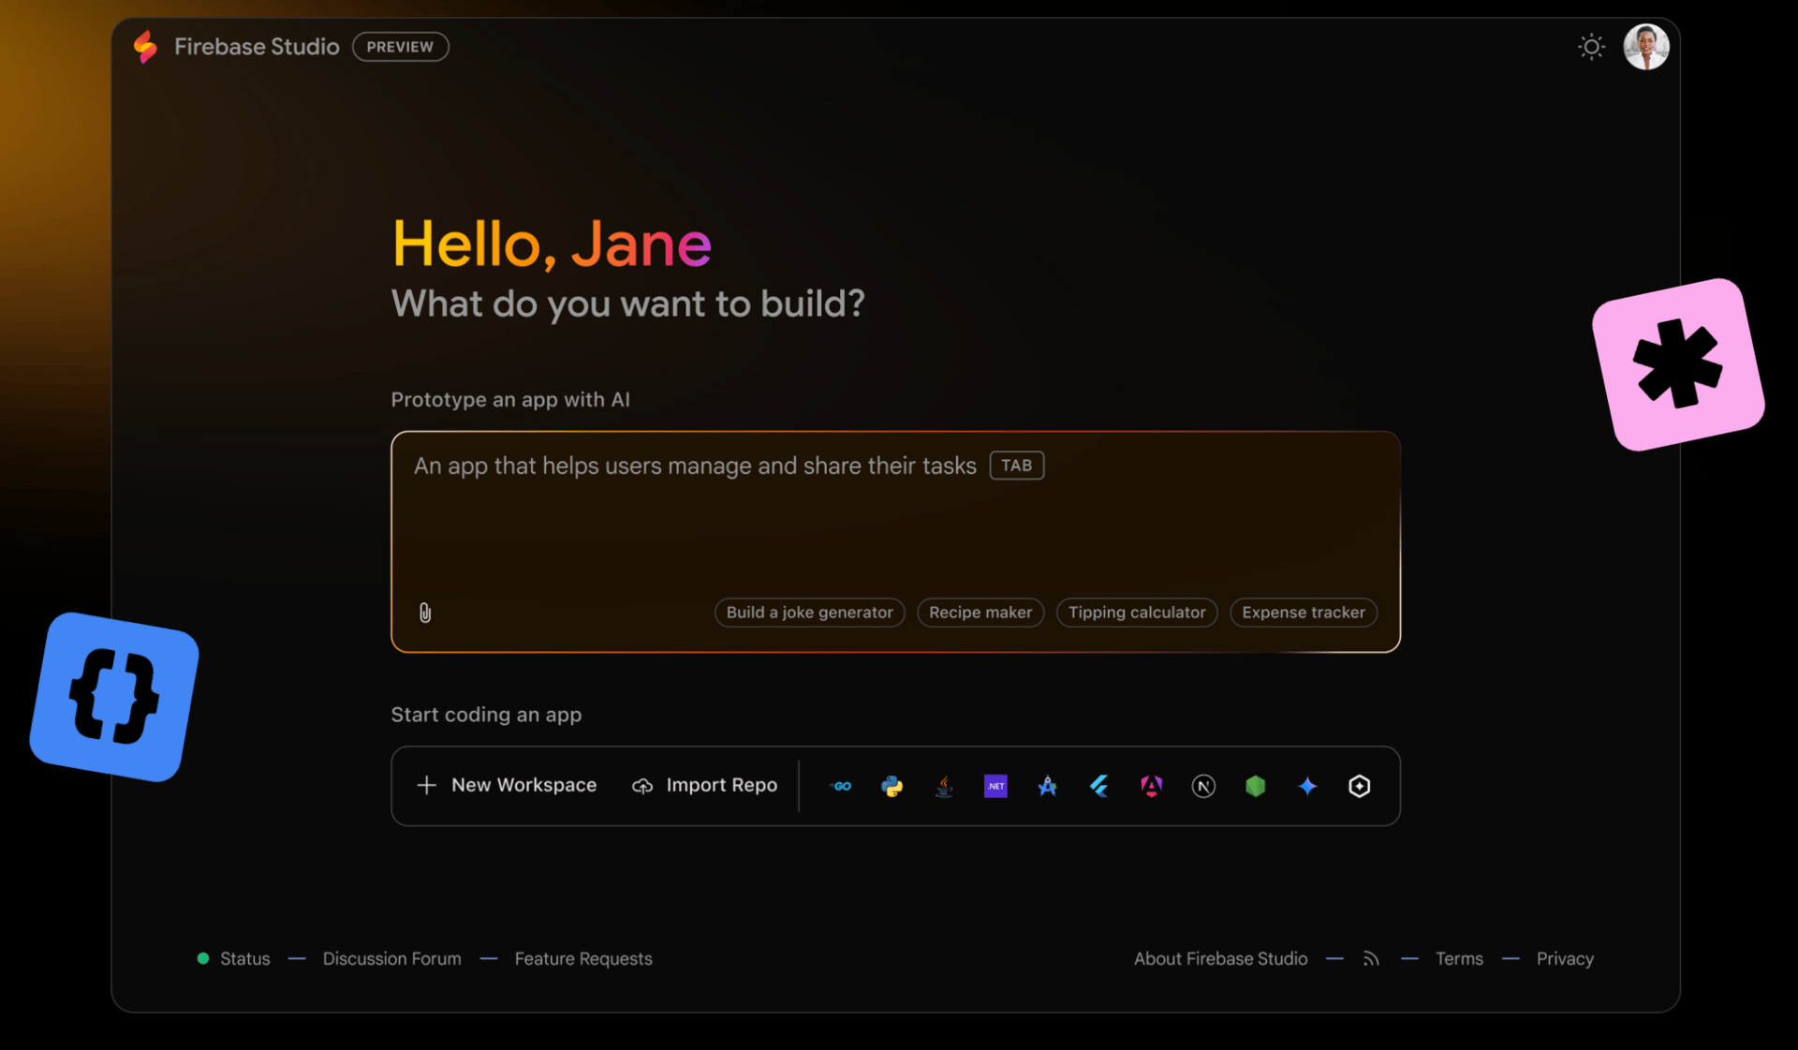This screenshot has height=1050, width=1798.
Task: Choose the 'Build a joke generator' suggestion
Action: coord(809,613)
